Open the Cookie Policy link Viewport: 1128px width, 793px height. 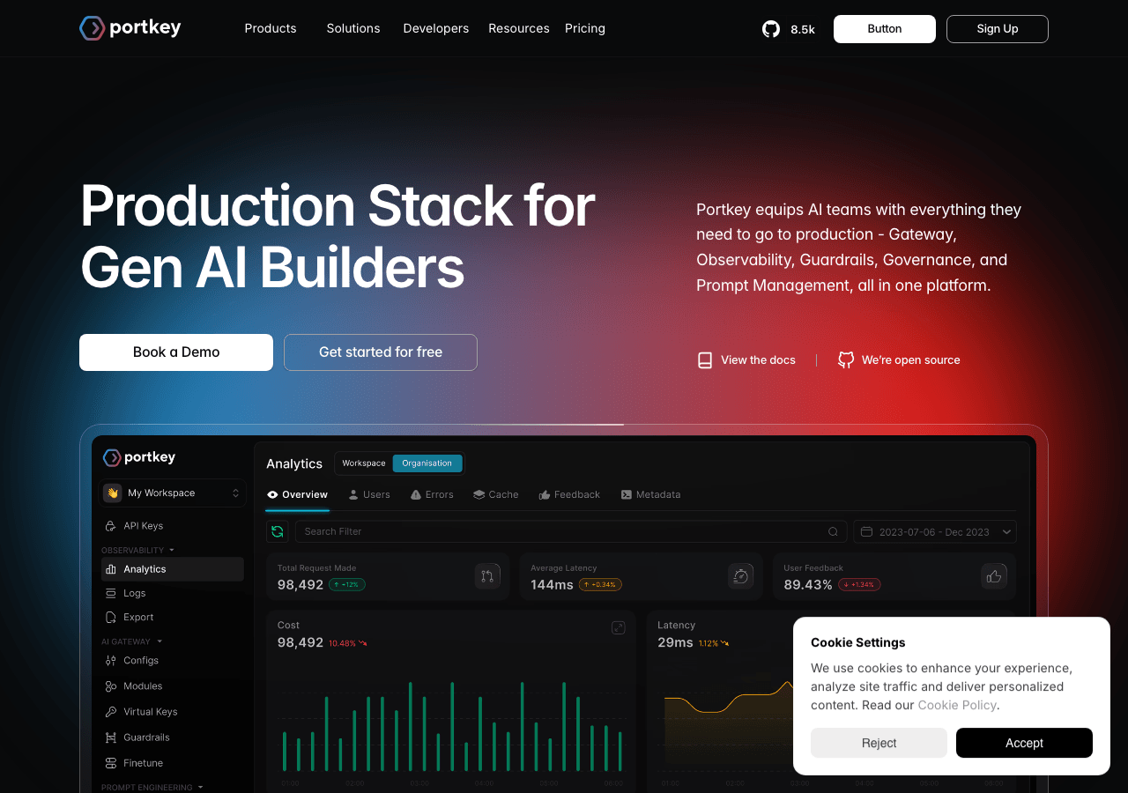pos(957,705)
